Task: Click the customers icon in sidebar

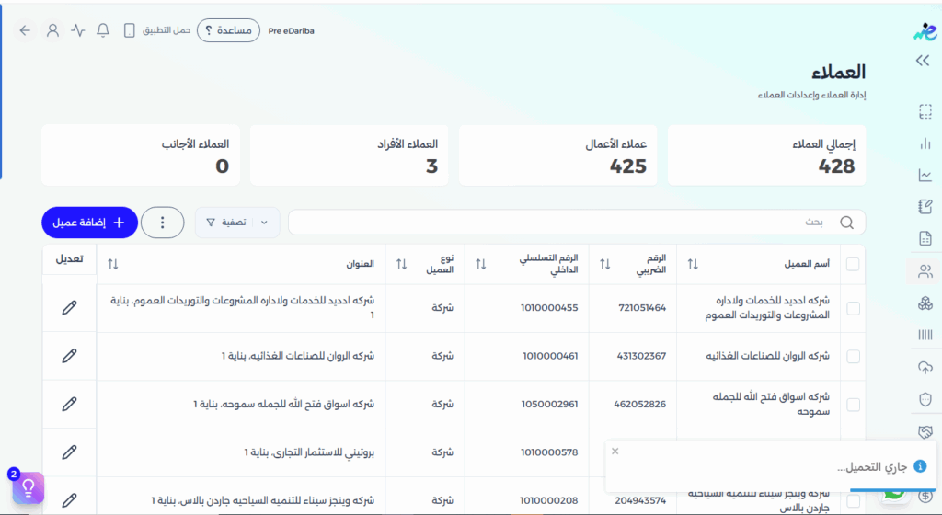Action: (x=925, y=271)
